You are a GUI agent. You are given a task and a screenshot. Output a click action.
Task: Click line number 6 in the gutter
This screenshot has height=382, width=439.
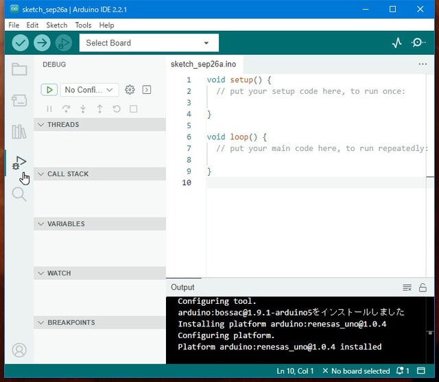(x=189, y=137)
